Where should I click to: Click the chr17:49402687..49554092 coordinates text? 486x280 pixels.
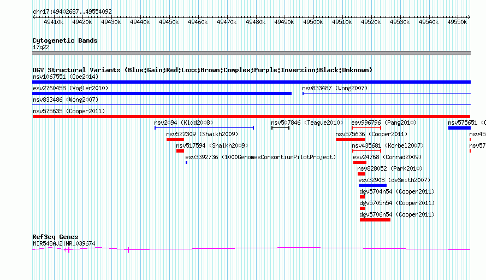72,11
